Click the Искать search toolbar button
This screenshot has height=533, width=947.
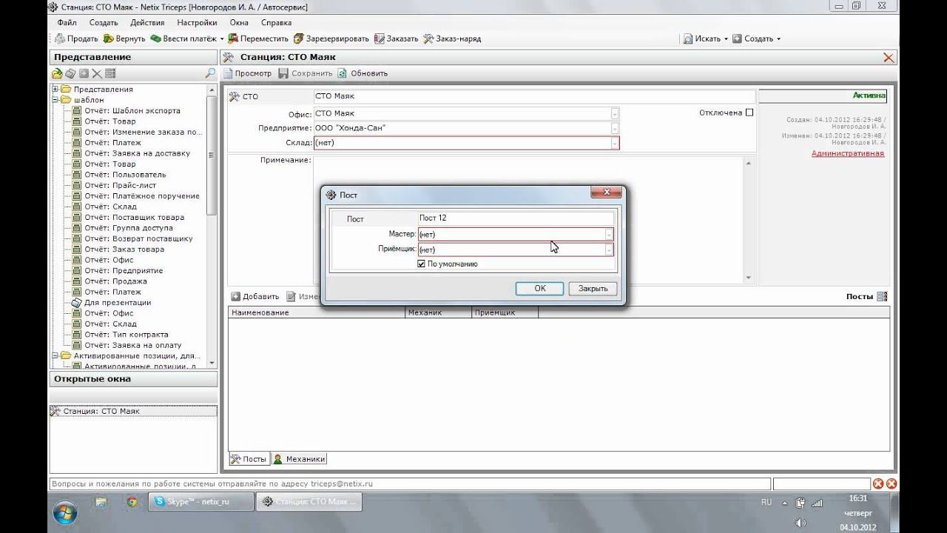[x=701, y=38]
